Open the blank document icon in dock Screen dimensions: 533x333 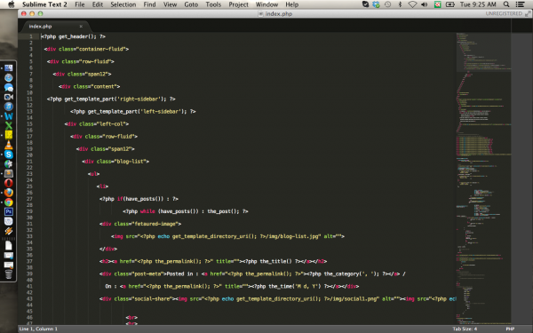click(9, 245)
